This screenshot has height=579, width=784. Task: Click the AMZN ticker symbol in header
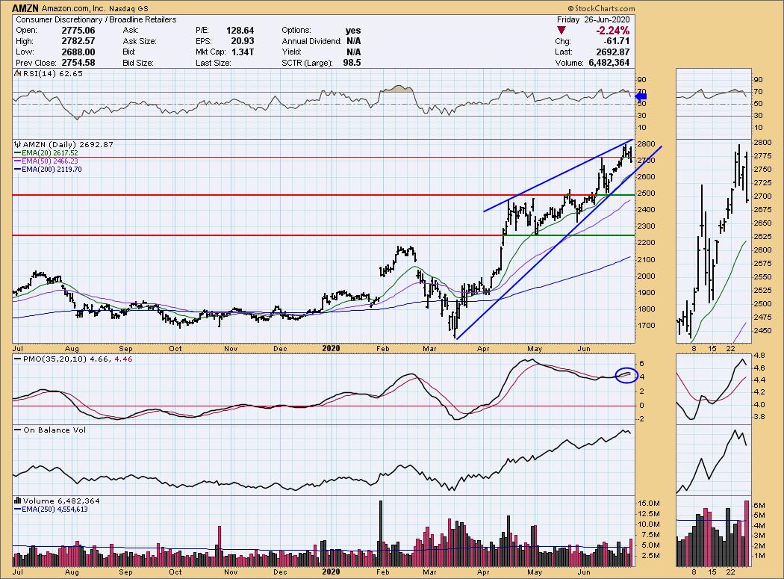(25, 8)
